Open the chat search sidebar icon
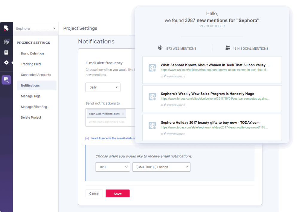 tap(6, 80)
